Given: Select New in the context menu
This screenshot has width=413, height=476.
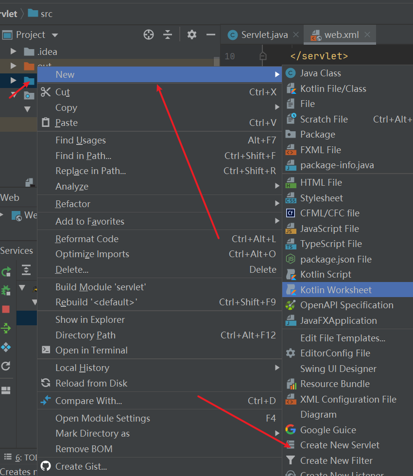Looking at the screenshot, I should point(160,74).
